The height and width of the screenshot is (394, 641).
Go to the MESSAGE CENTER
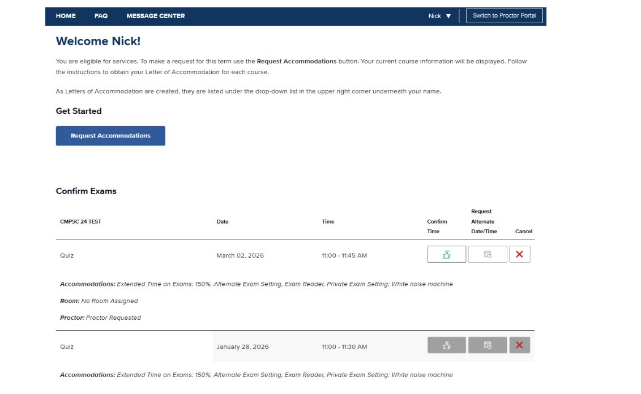click(x=156, y=16)
